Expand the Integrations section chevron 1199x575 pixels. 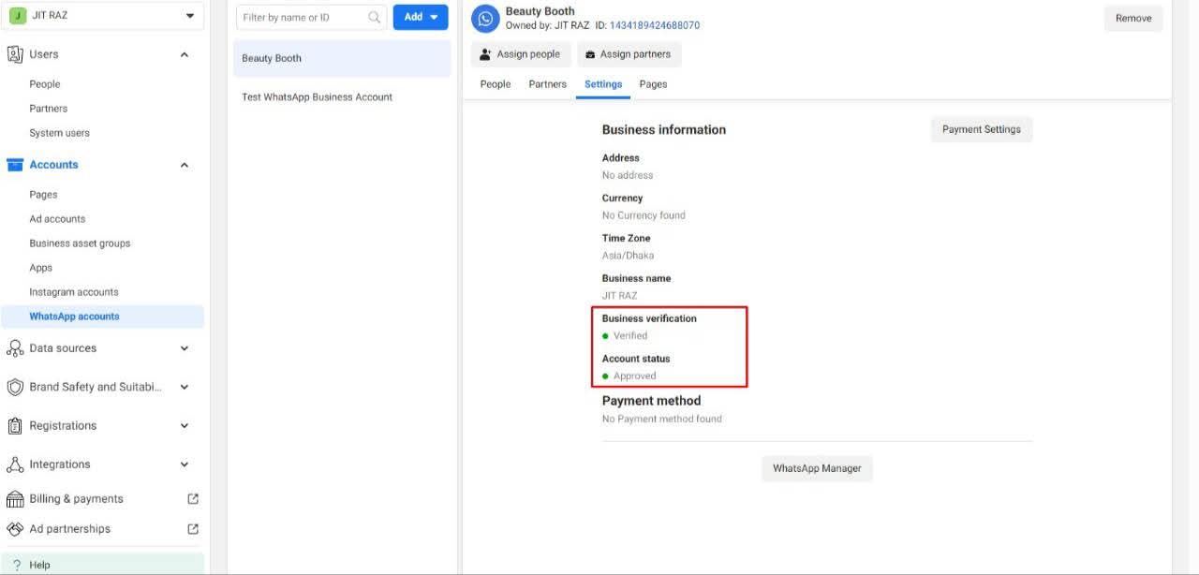(185, 464)
